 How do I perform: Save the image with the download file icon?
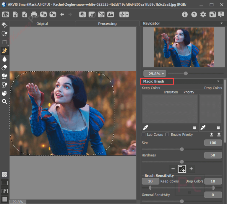coord(25,14)
